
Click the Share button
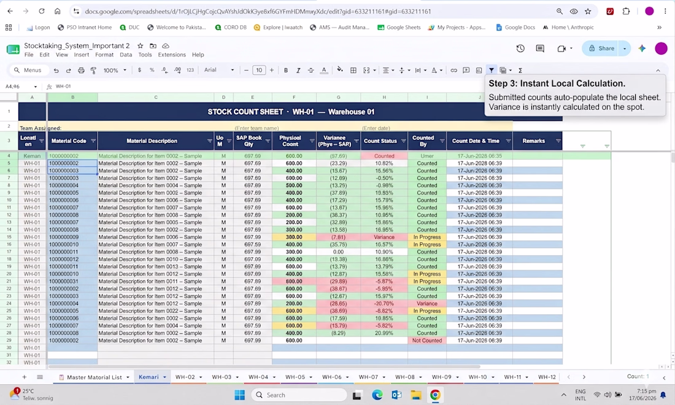602,48
